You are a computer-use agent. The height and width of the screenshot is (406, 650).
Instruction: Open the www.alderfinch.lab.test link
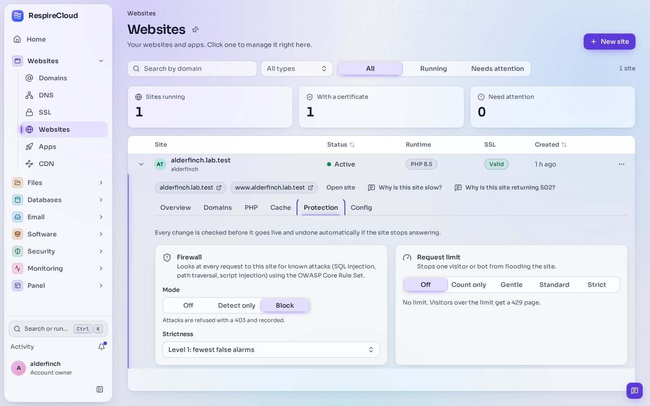pos(274,188)
